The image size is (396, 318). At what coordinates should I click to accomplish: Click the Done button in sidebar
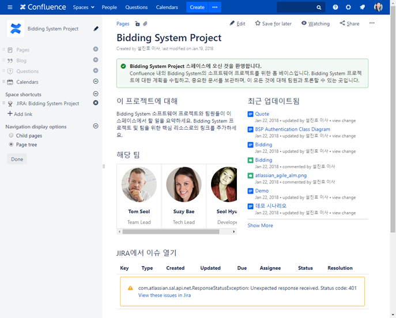(x=17, y=159)
